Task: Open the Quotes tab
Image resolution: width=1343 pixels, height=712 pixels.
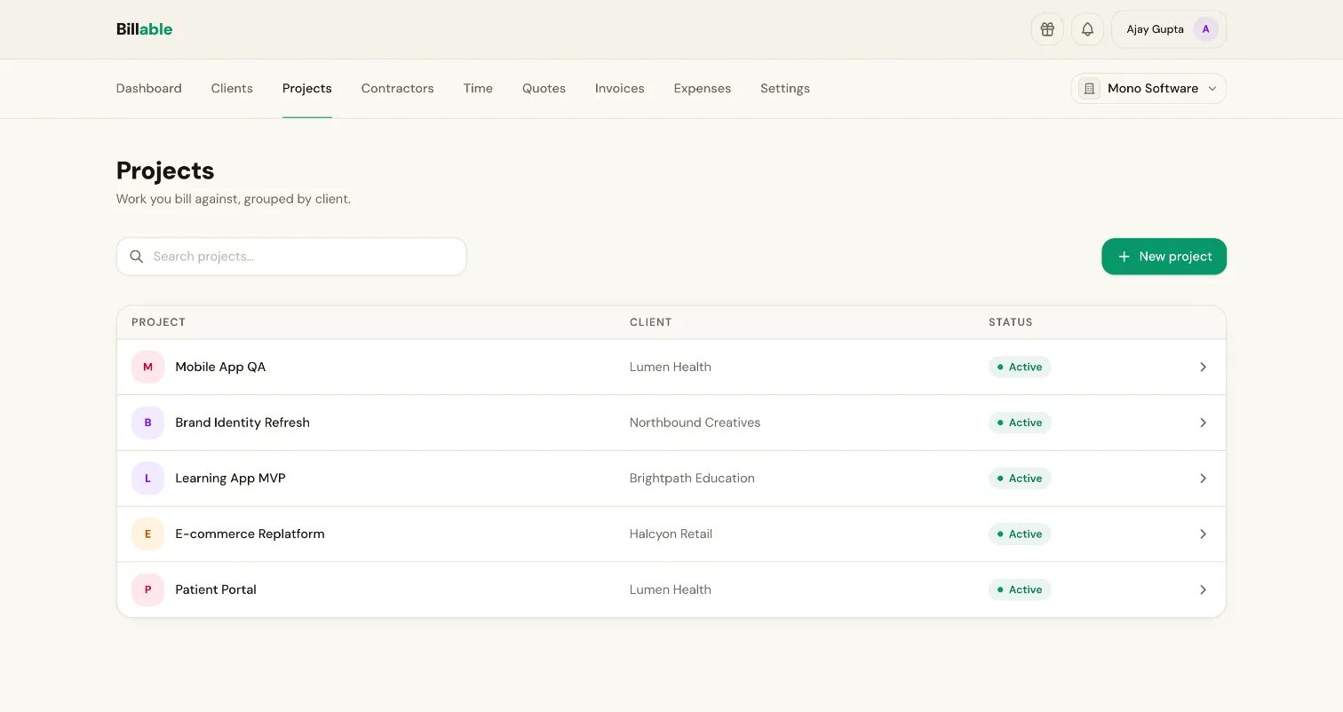Action: tap(544, 89)
